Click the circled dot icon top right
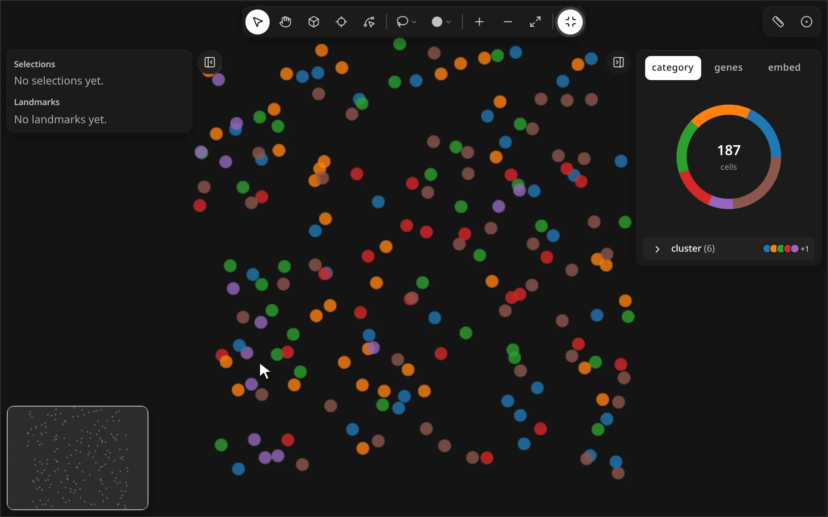 point(806,22)
